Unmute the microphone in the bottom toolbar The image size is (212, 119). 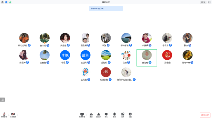(4, 115)
